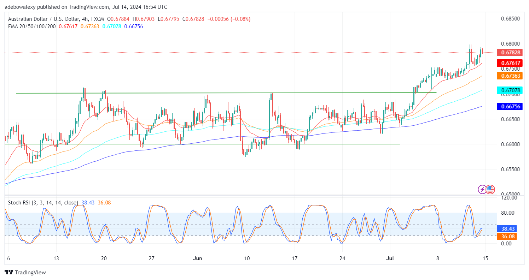Click the orange Stoch RSI value label 36.08
The image size is (529, 280).
(507, 237)
